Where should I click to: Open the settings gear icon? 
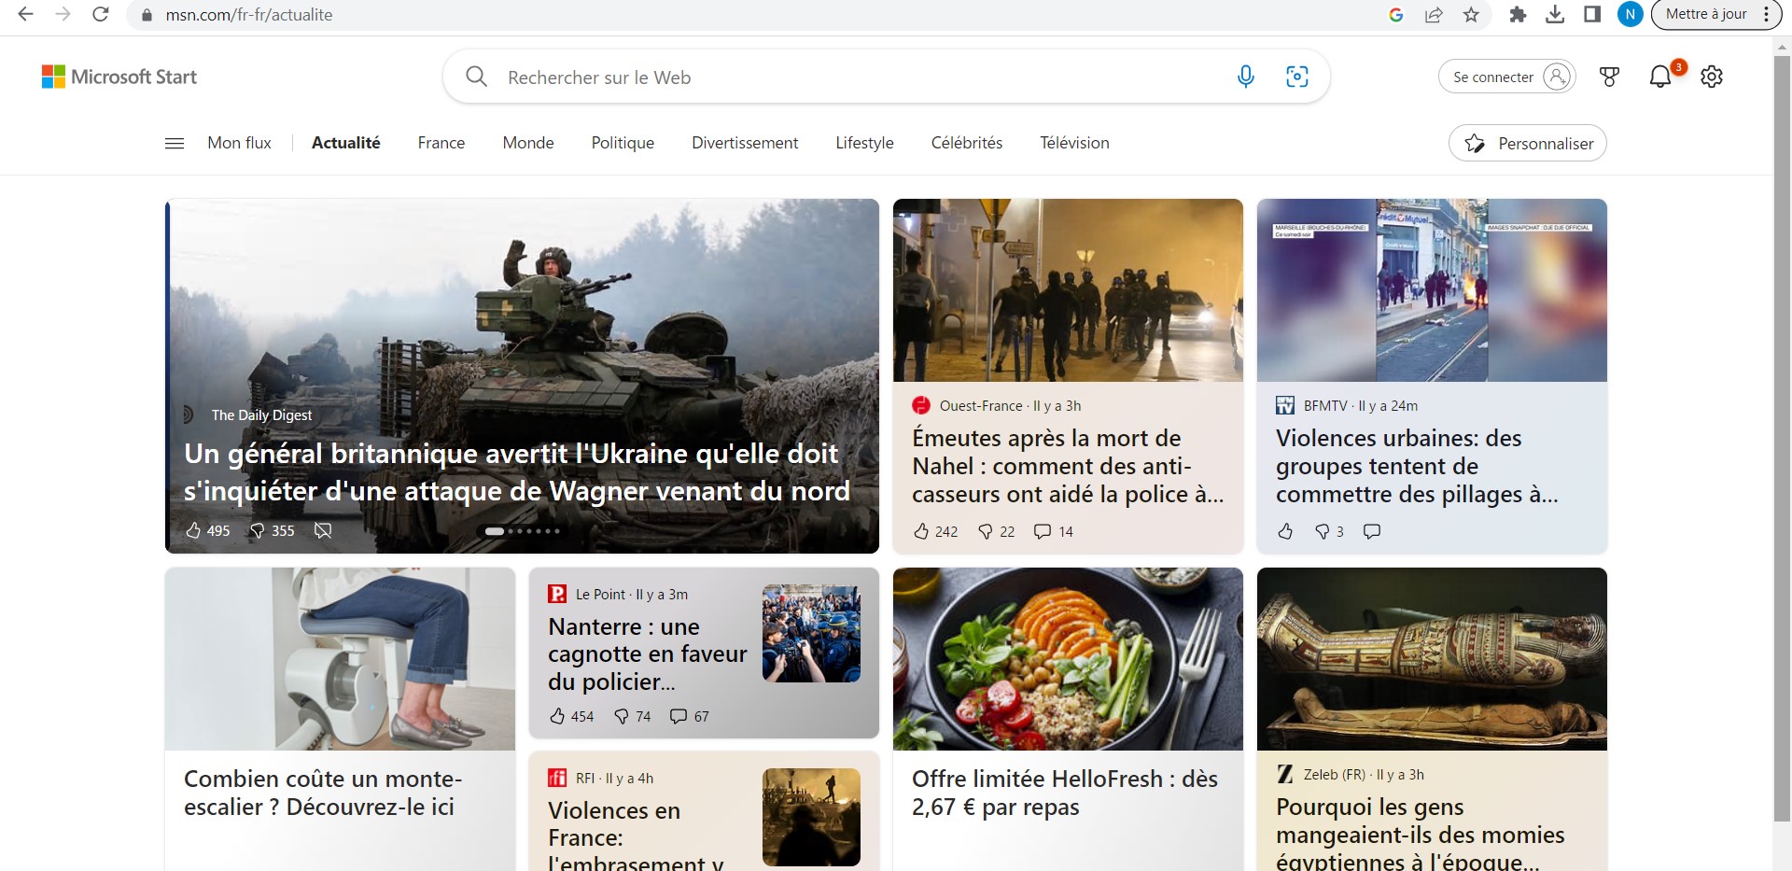pos(1711,77)
